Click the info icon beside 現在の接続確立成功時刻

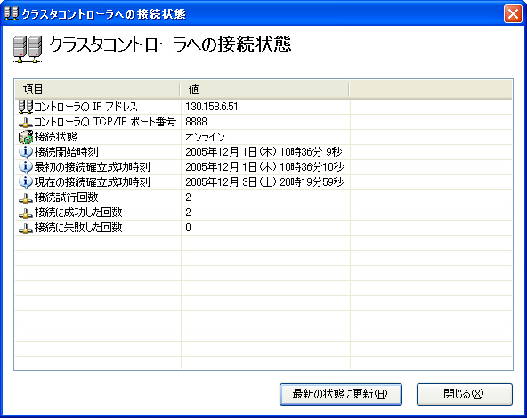click(x=26, y=182)
